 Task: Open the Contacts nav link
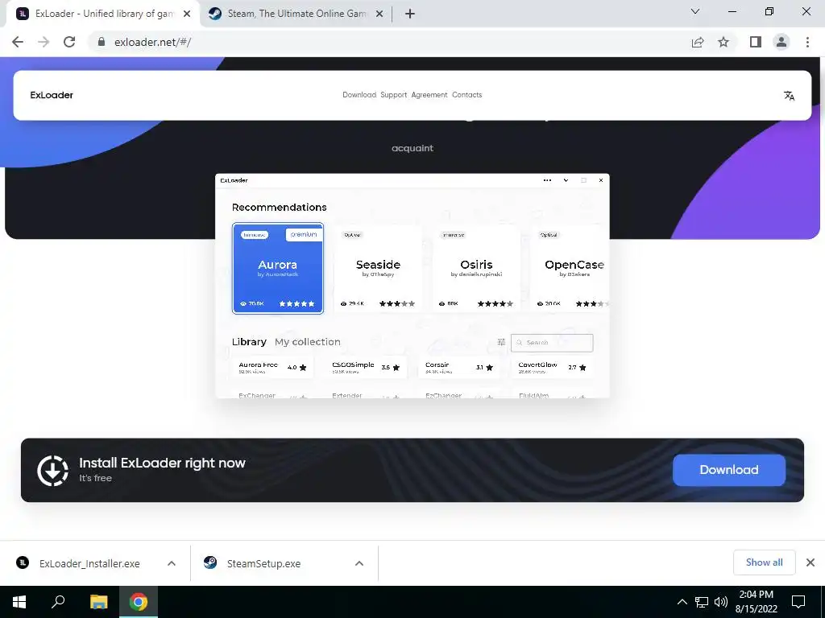pos(466,95)
